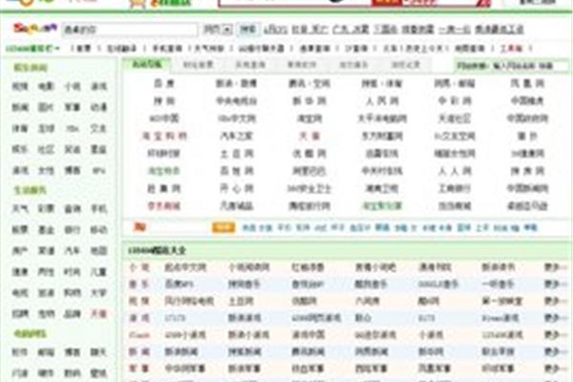Open the 工商银行 link
573x382 pixels.
tap(455, 189)
